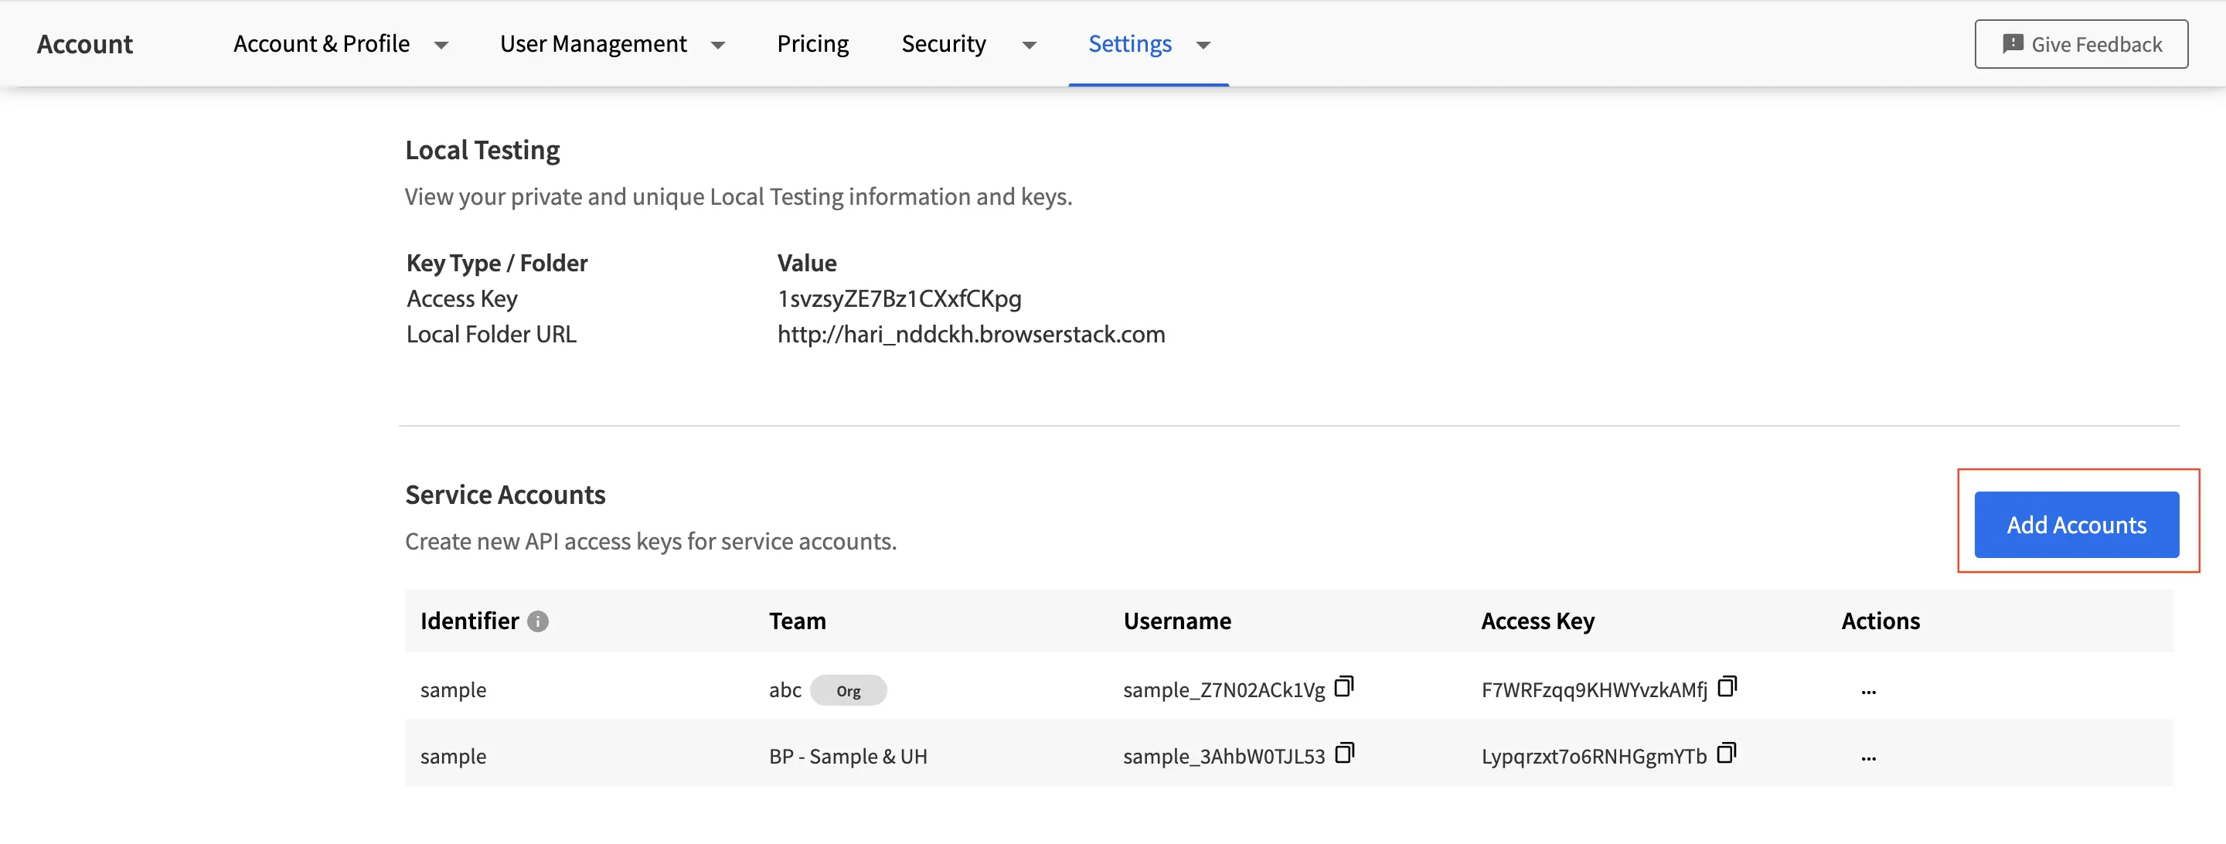Switch to the Pricing tab
The width and height of the screenshot is (2226, 844).
812,43
